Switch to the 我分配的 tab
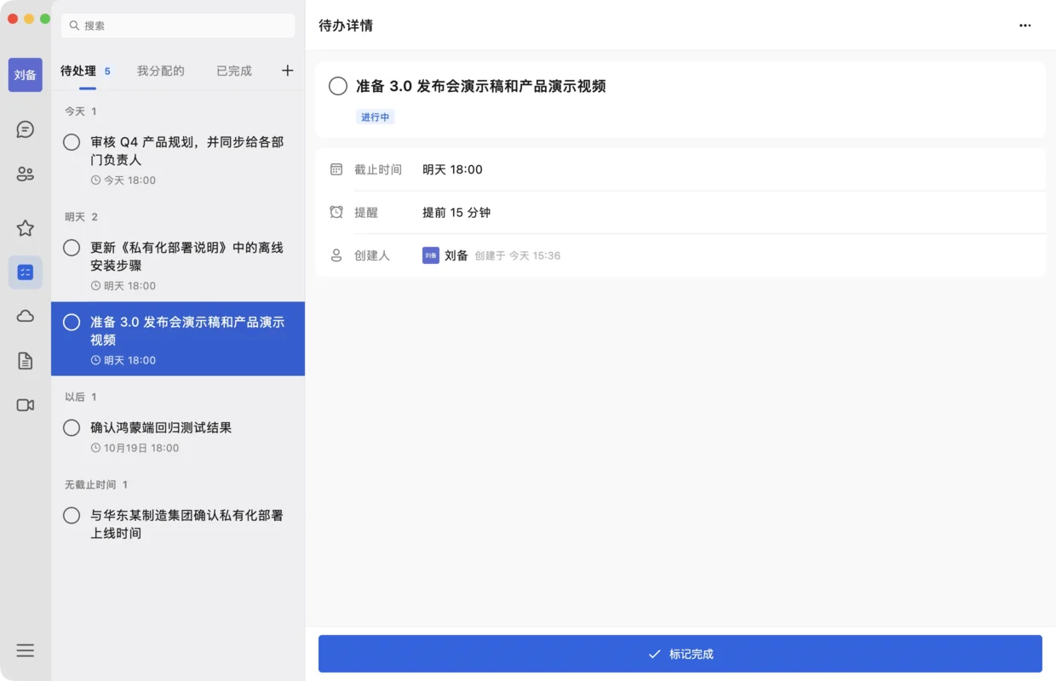Screen dimensions: 1056x681 [x=161, y=71]
